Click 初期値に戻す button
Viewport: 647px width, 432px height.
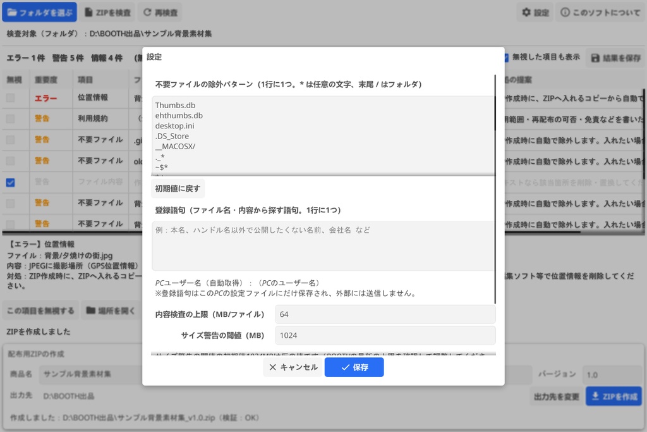click(x=178, y=188)
